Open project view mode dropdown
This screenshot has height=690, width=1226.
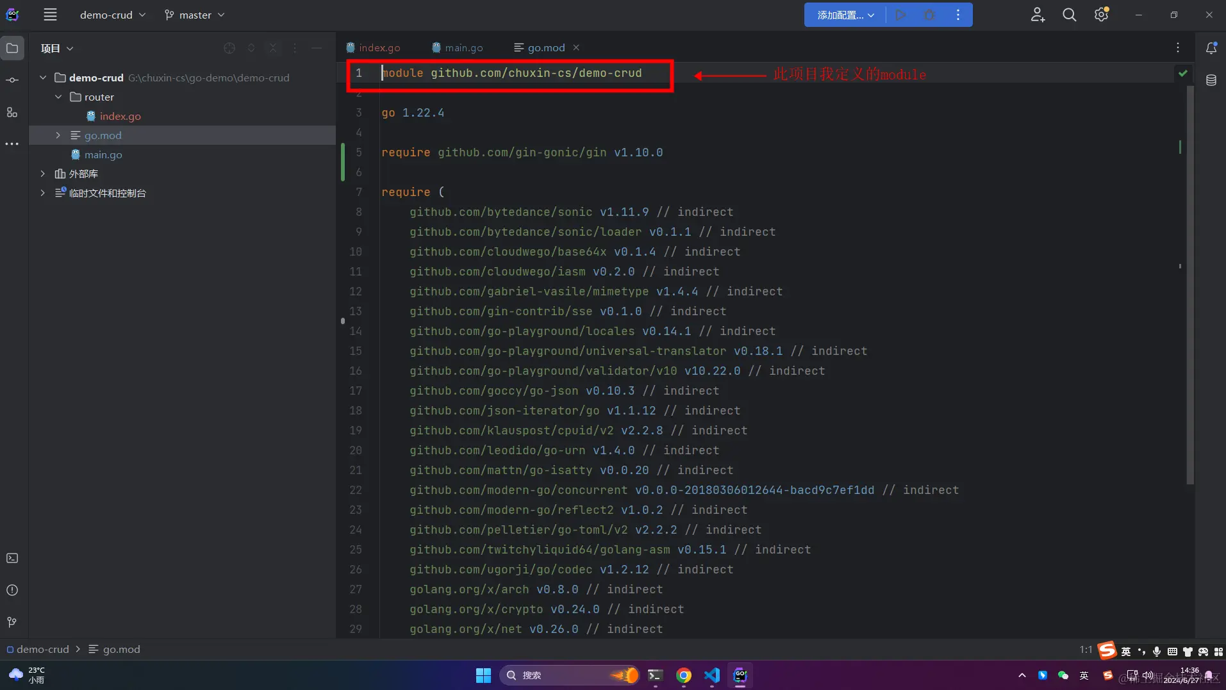(x=57, y=48)
